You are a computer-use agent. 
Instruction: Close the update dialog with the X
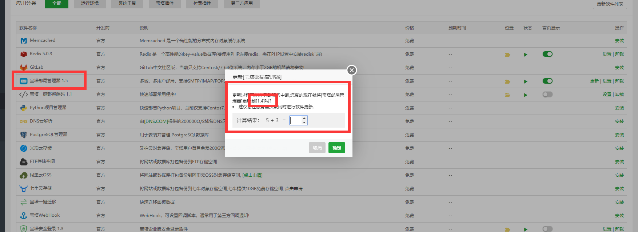(x=351, y=70)
